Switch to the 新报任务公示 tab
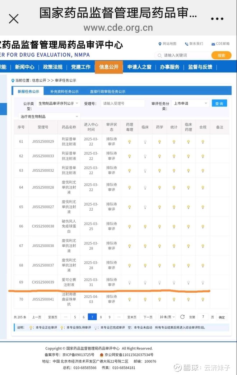Viewport: 237px width, 375px height. [28, 91]
